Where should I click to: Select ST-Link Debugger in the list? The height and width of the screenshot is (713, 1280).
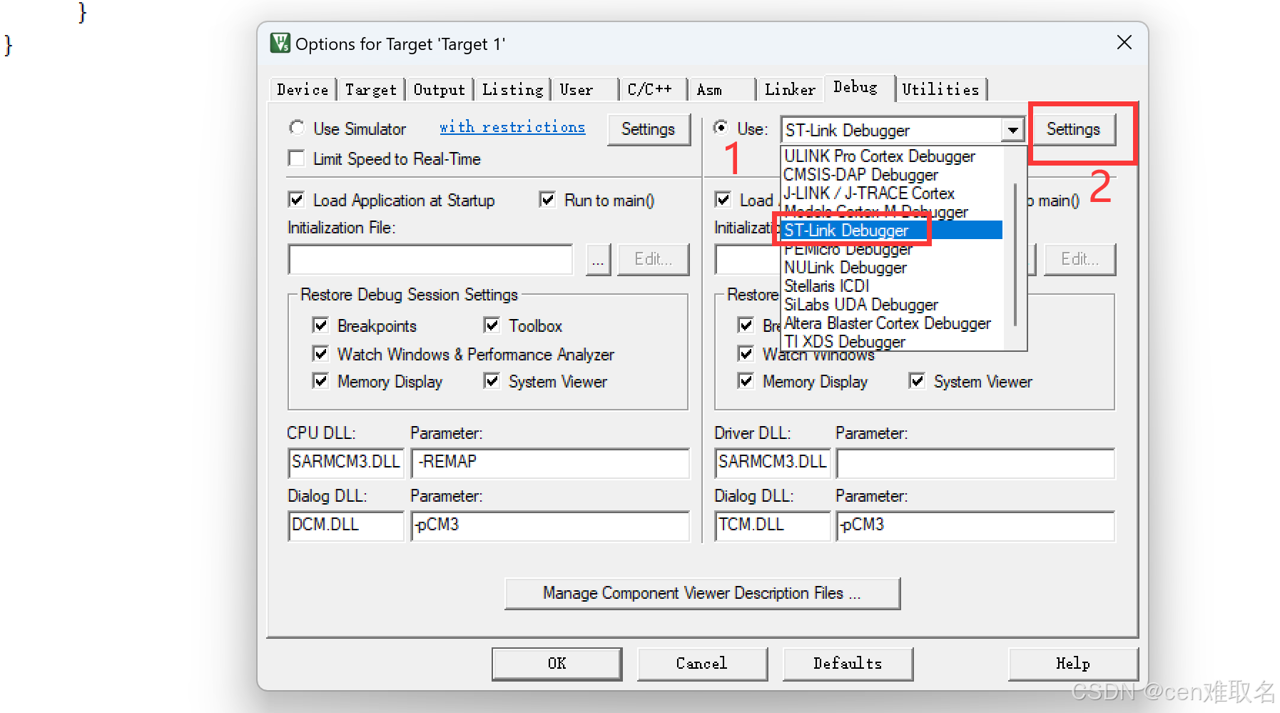pos(893,231)
